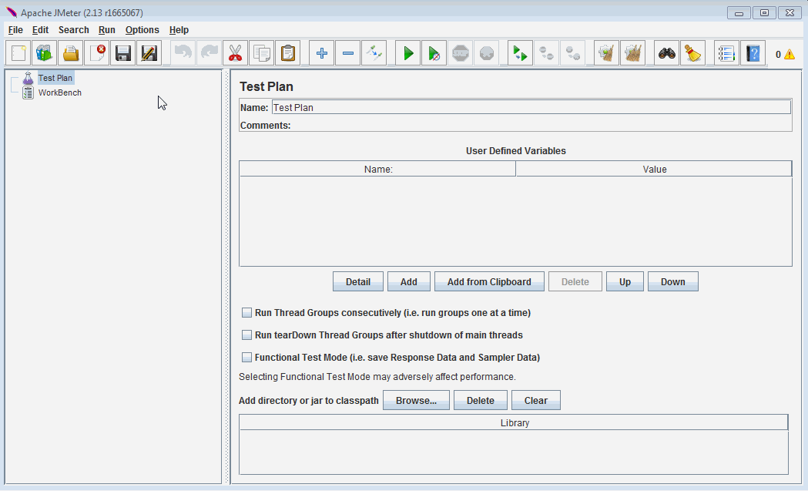This screenshot has height=491, width=808.
Task: Check the Functional Test Mode option
Action: click(246, 357)
